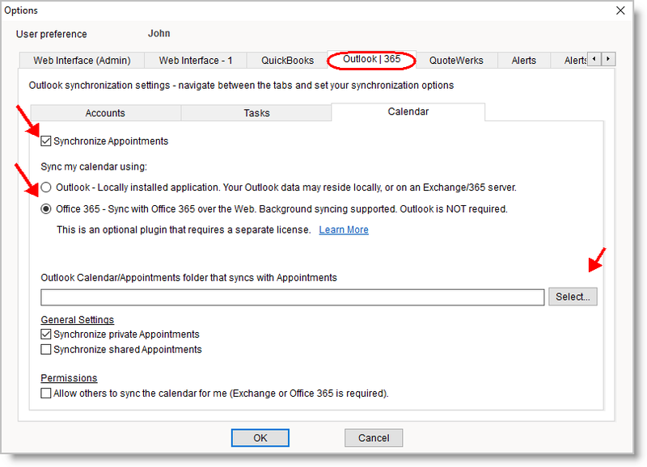Check Allow others to sync the calendar
647x467 pixels.
click(47, 393)
